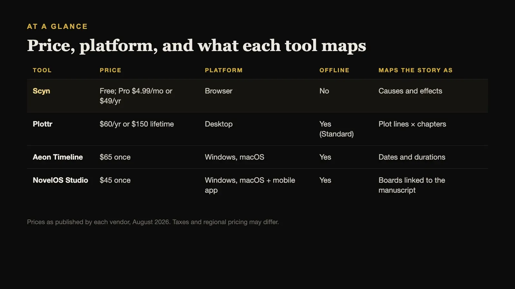Viewport: 515px width, 289px height.
Task: Select the 'Boards linked to the manuscript' cell
Action: coord(412,185)
